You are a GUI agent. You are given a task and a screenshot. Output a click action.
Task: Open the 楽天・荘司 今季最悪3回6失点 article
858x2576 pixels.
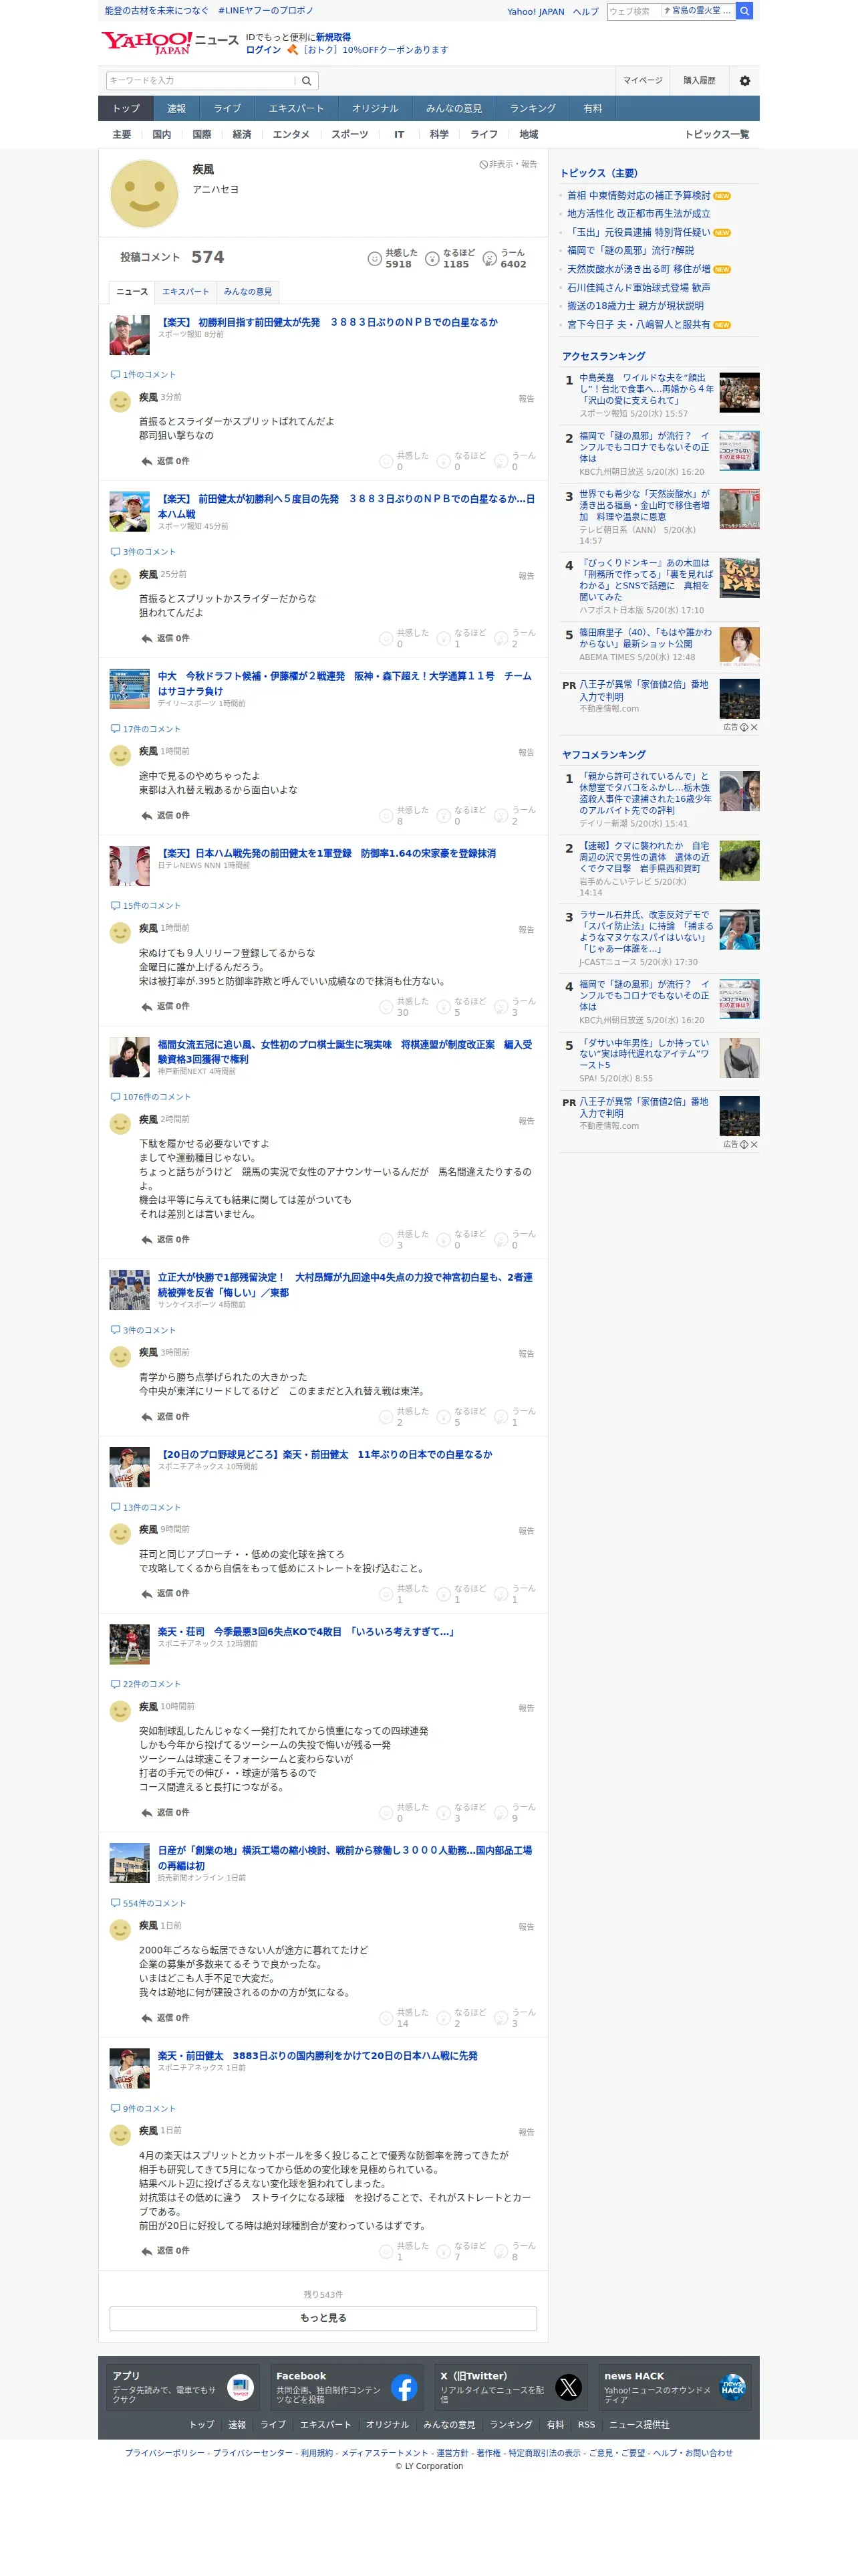pos(305,1631)
